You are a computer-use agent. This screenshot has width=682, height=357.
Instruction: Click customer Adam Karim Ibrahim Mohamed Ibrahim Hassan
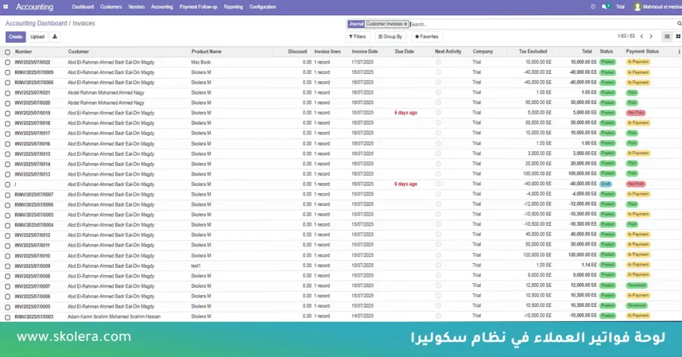[x=114, y=316]
